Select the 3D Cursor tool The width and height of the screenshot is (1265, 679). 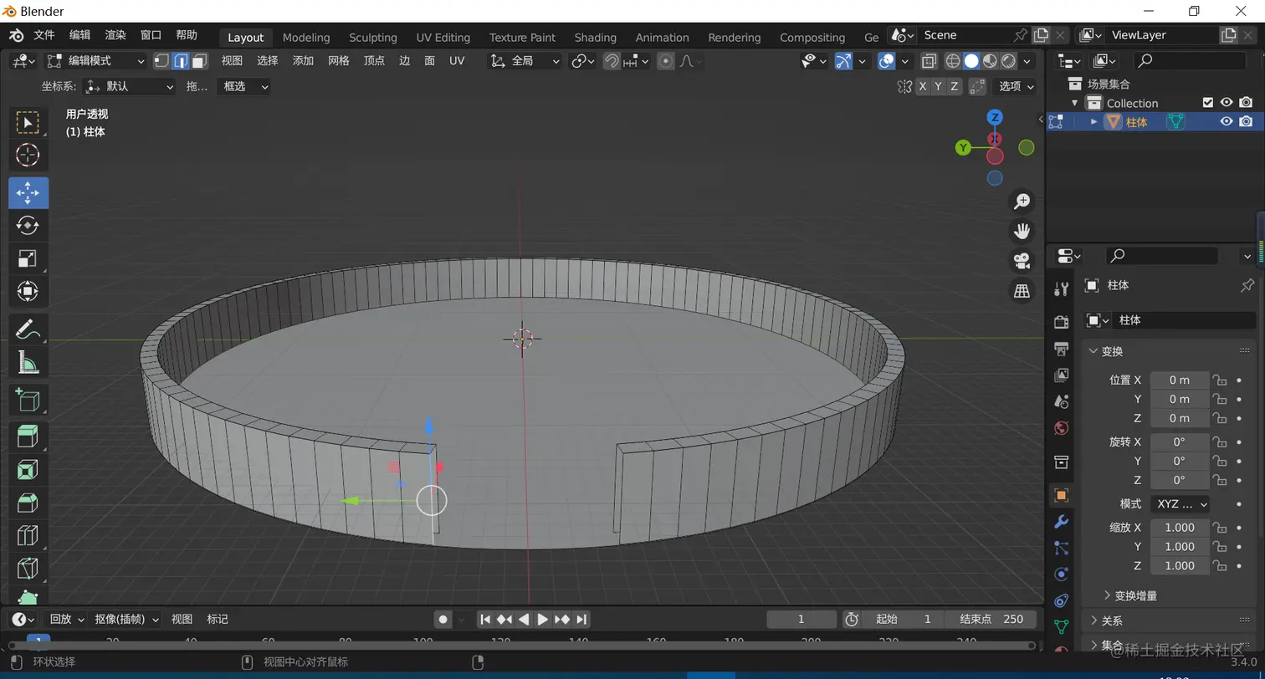click(x=28, y=156)
